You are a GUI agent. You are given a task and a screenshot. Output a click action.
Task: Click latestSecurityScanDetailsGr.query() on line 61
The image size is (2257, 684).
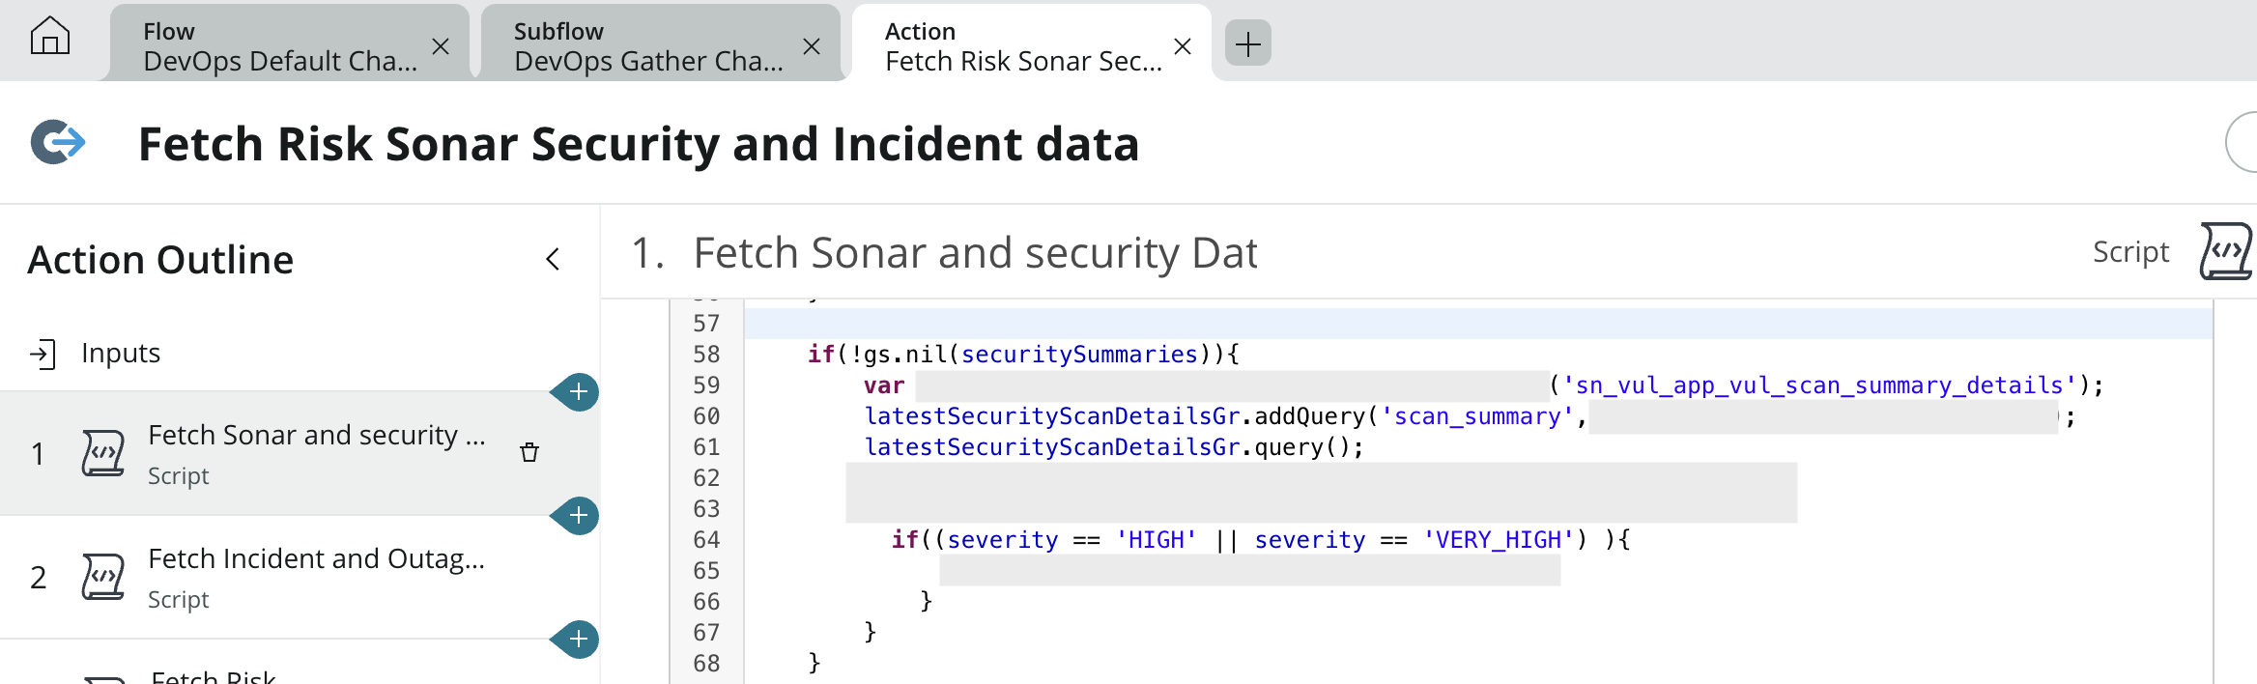click(1113, 447)
